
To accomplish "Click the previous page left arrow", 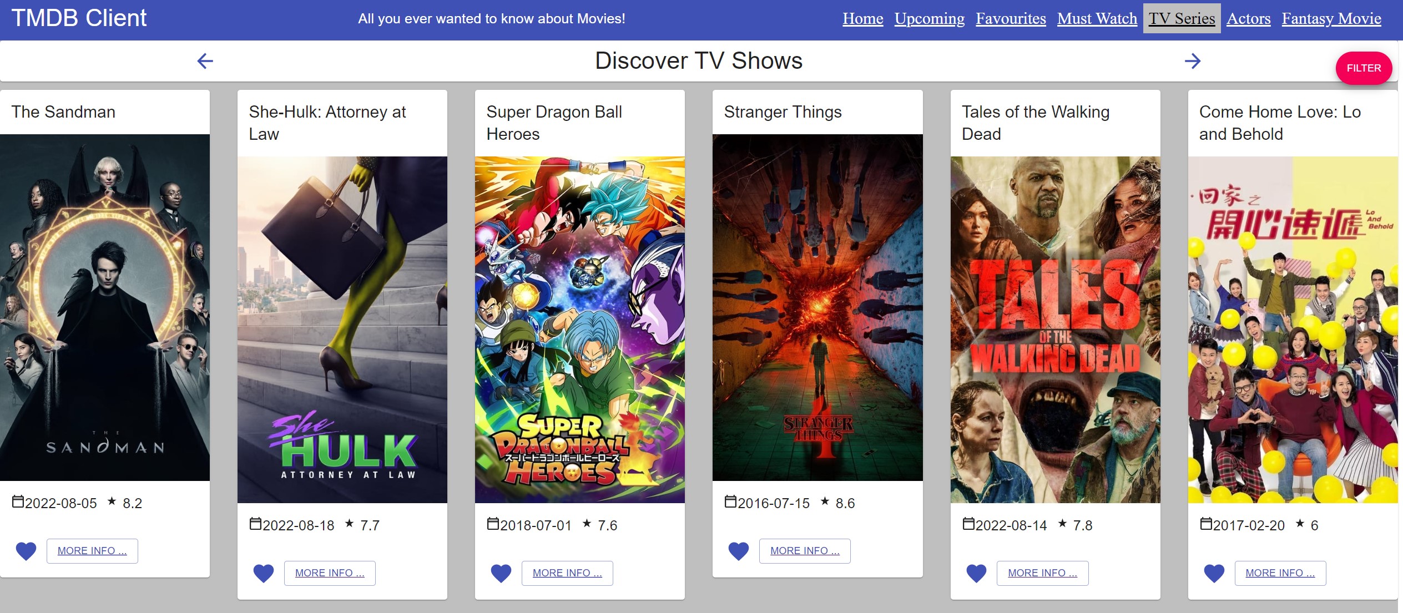I will (x=205, y=61).
